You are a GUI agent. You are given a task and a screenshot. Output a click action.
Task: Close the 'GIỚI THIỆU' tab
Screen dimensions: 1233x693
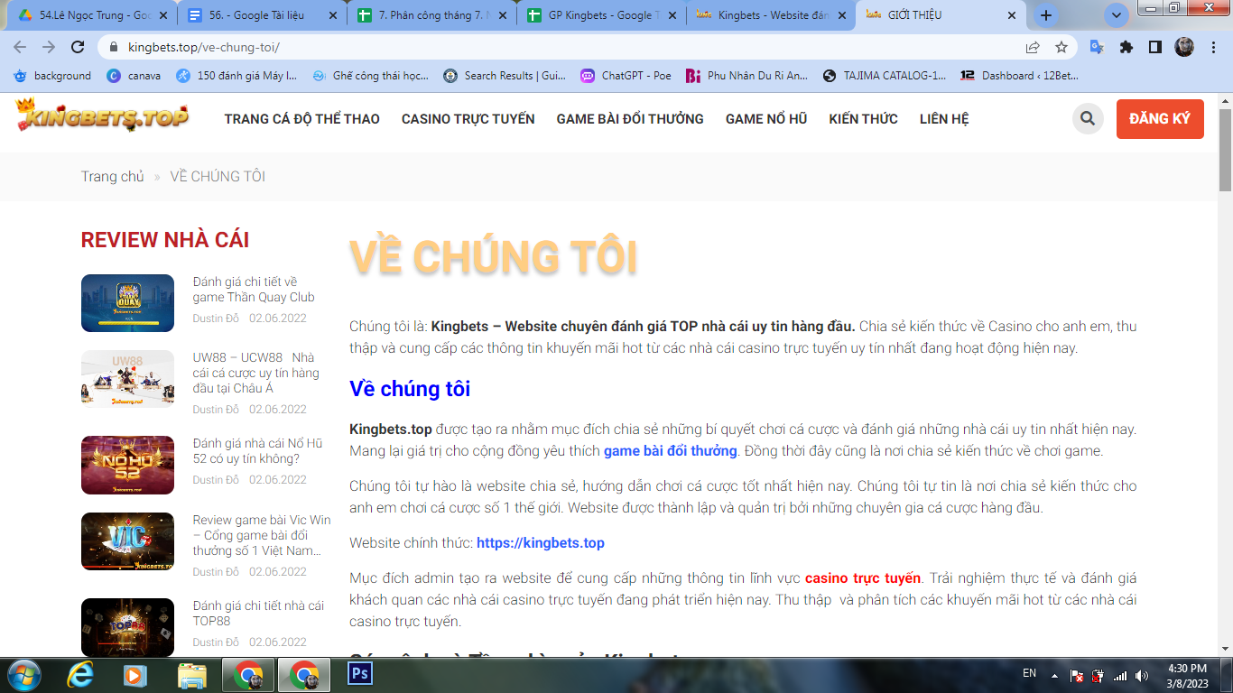pos(1012,15)
